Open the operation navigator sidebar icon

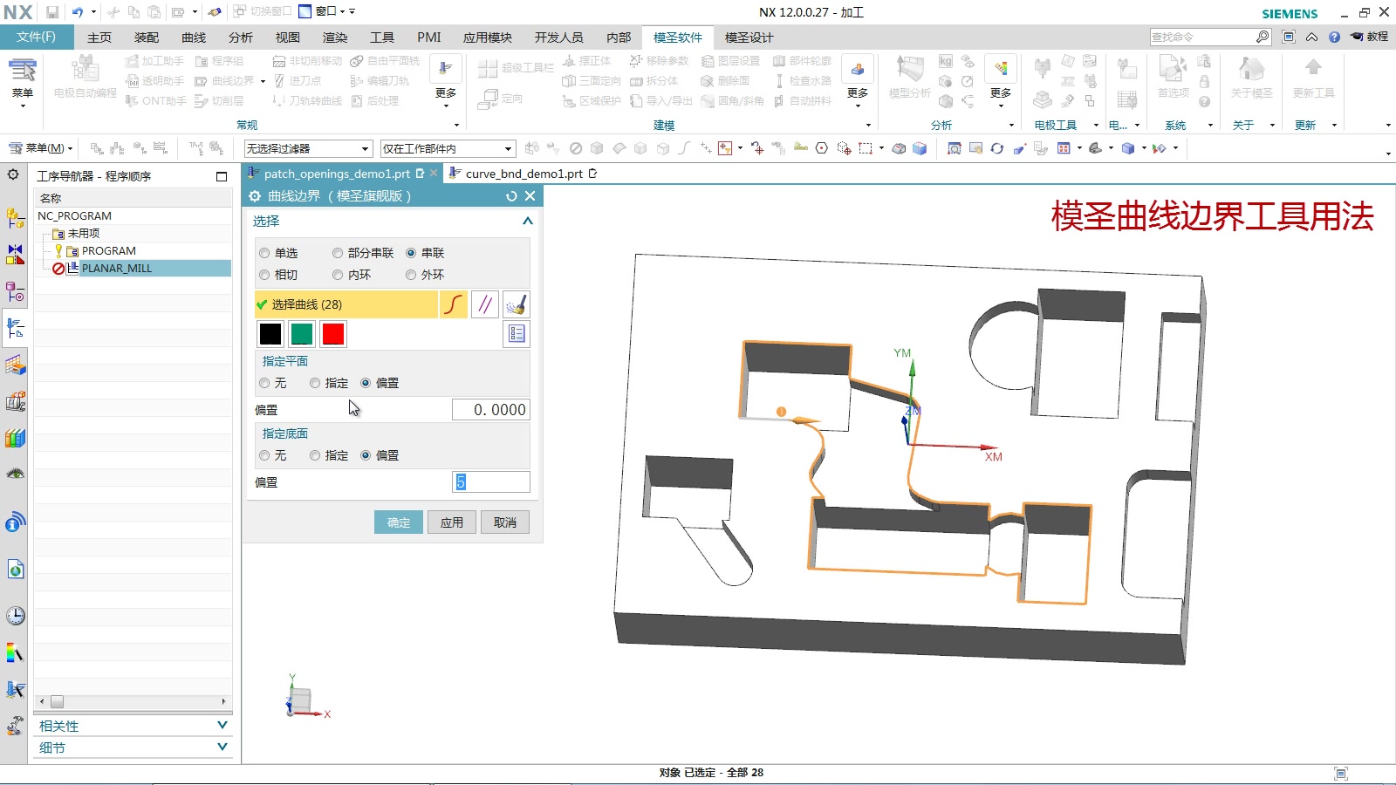tap(15, 328)
